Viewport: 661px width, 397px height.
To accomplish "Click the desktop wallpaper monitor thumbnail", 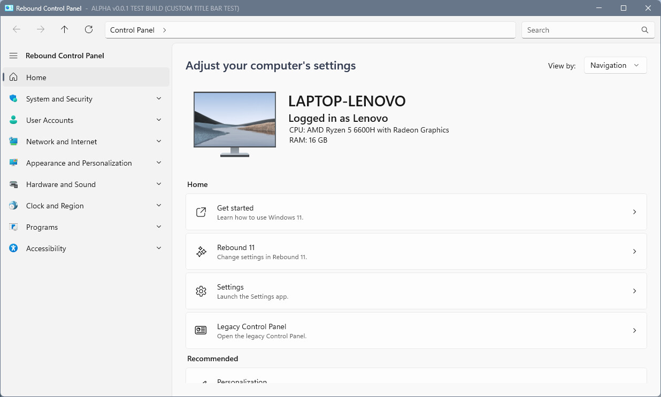I will (235, 124).
